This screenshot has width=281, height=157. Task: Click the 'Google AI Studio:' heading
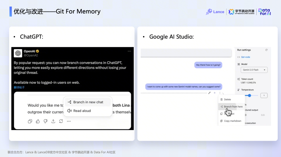[x=171, y=37]
